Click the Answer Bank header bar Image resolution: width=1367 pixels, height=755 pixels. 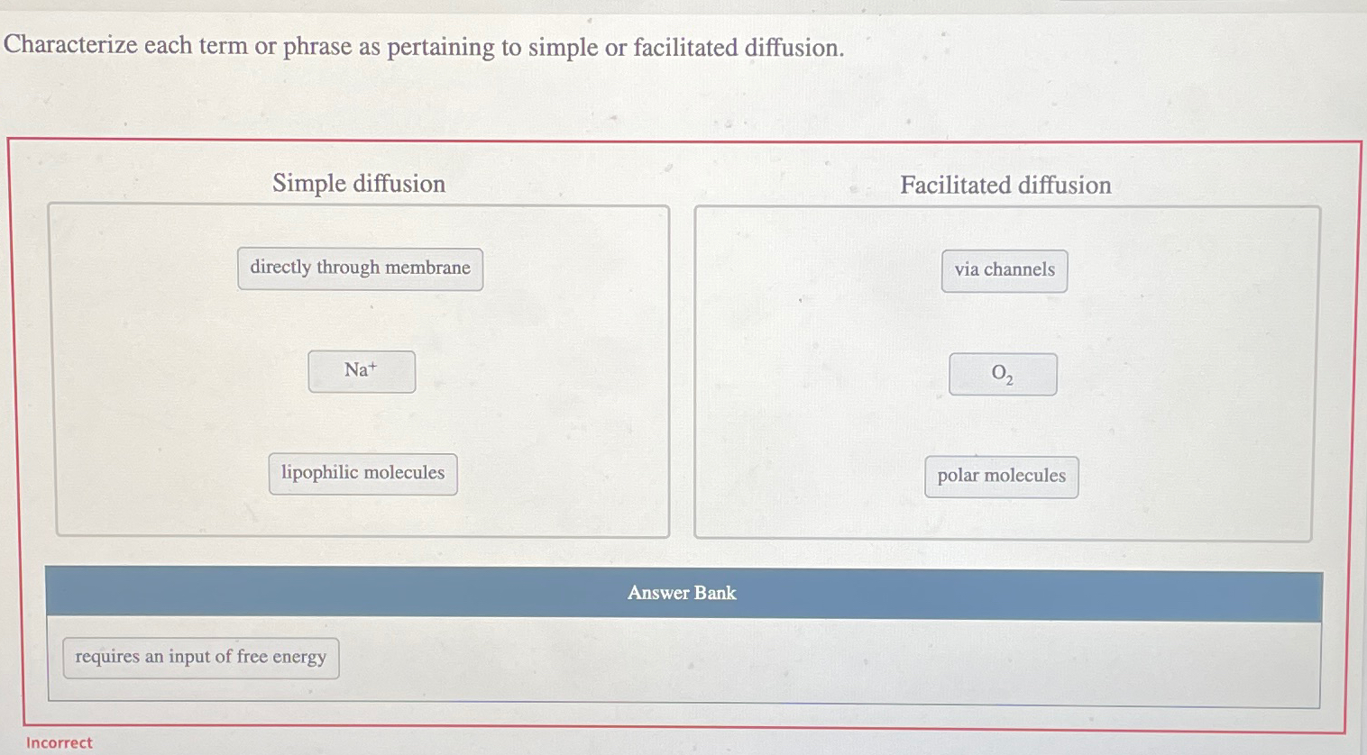tap(682, 593)
